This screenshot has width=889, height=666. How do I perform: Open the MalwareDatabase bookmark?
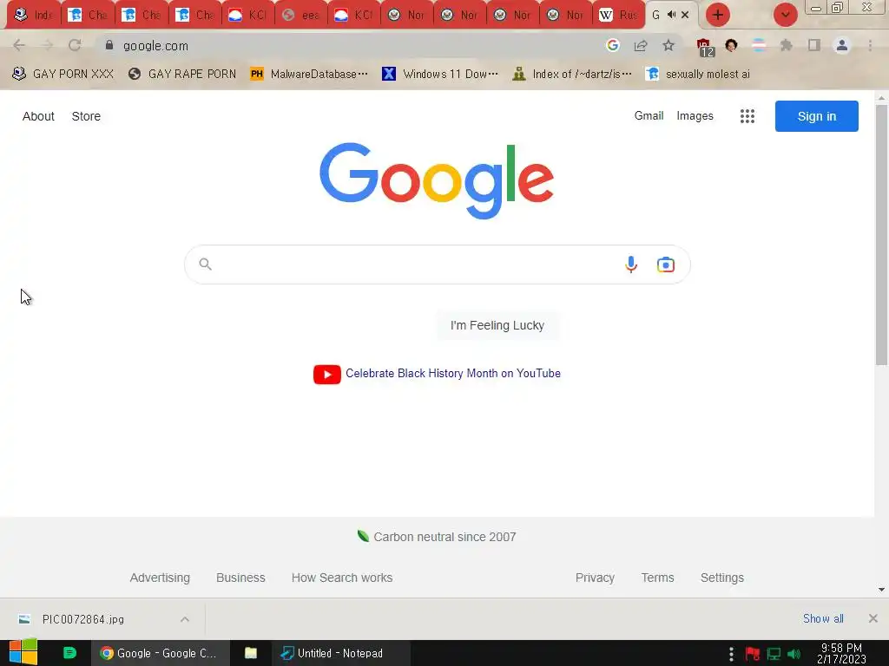pyautogui.click(x=310, y=75)
